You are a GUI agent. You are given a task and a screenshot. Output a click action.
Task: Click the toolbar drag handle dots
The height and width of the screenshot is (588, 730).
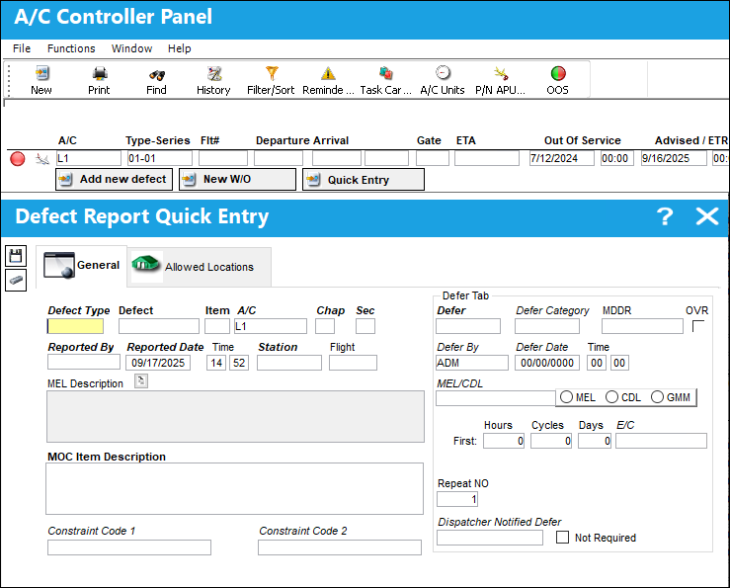tap(8, 80)
